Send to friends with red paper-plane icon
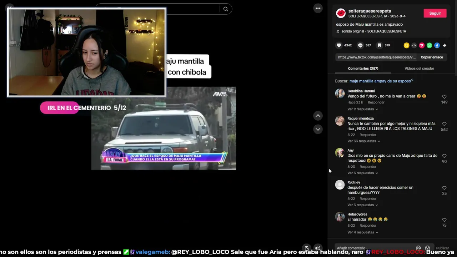 pos(422,45)
